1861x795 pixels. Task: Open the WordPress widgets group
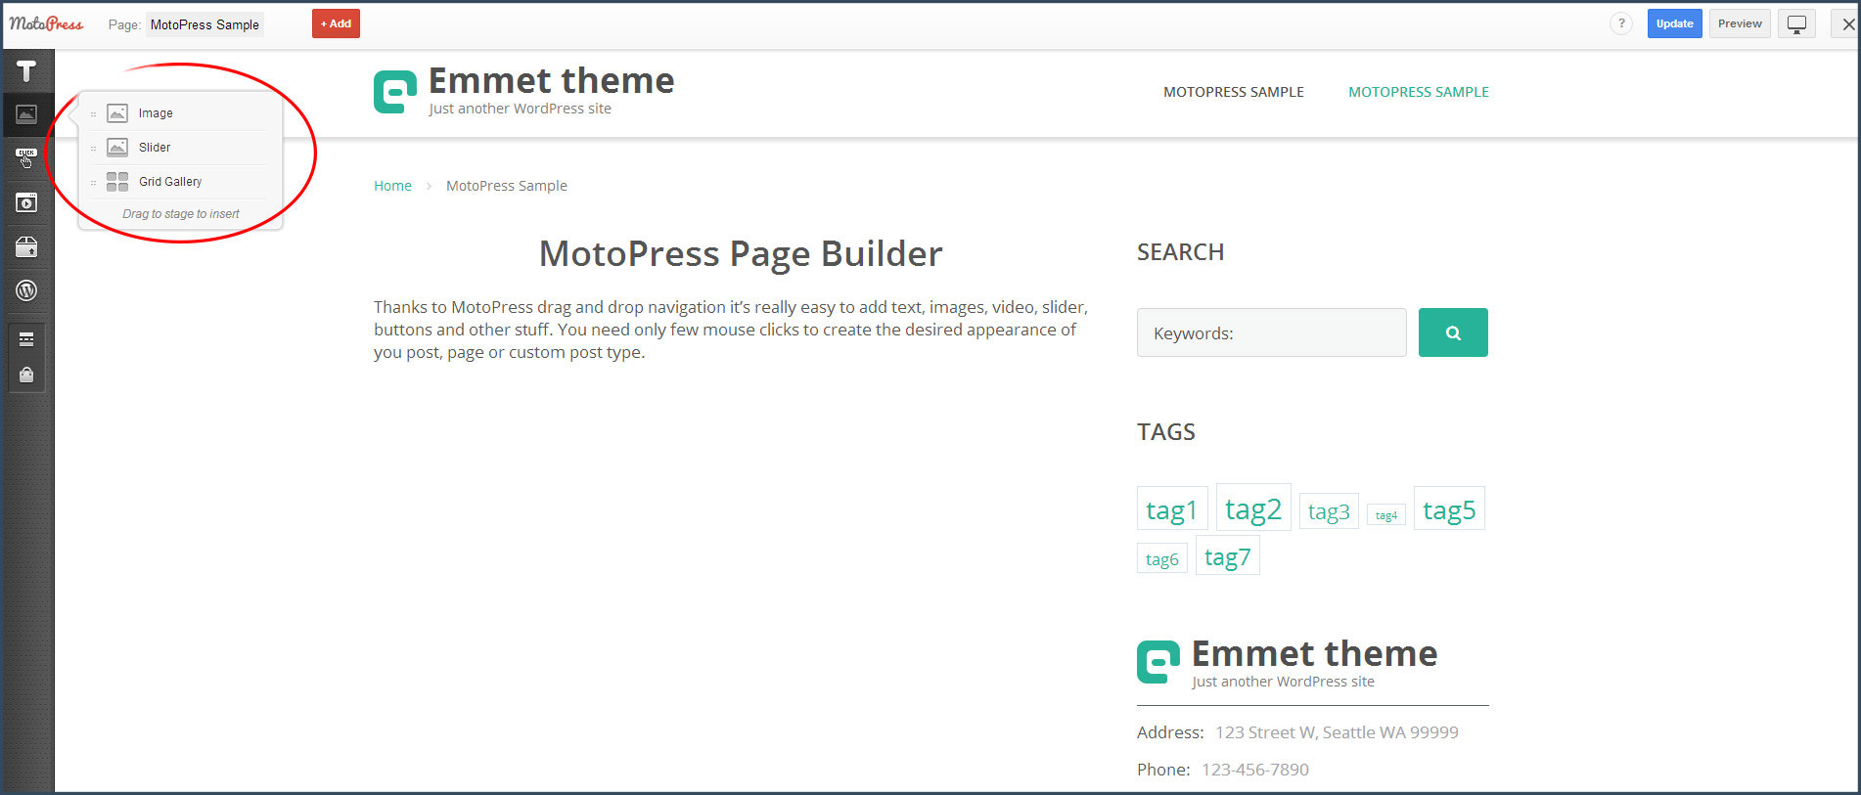coord(26,290)
